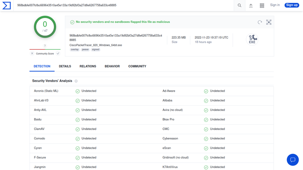
Task: Switch to the DETAILS tab
Action: 65,66
